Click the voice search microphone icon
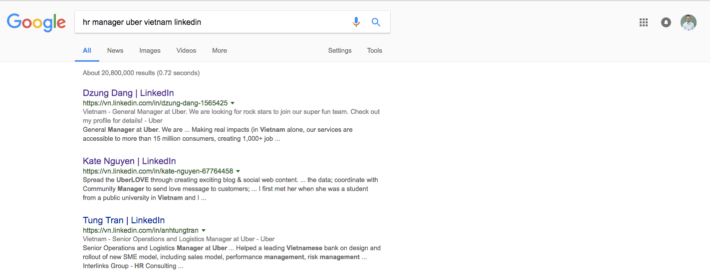Viewport: 710px width, 279px height. point(356,22)
